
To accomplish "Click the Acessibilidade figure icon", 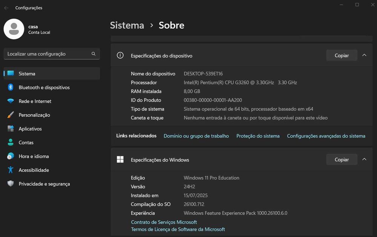I will pos(11,170).
